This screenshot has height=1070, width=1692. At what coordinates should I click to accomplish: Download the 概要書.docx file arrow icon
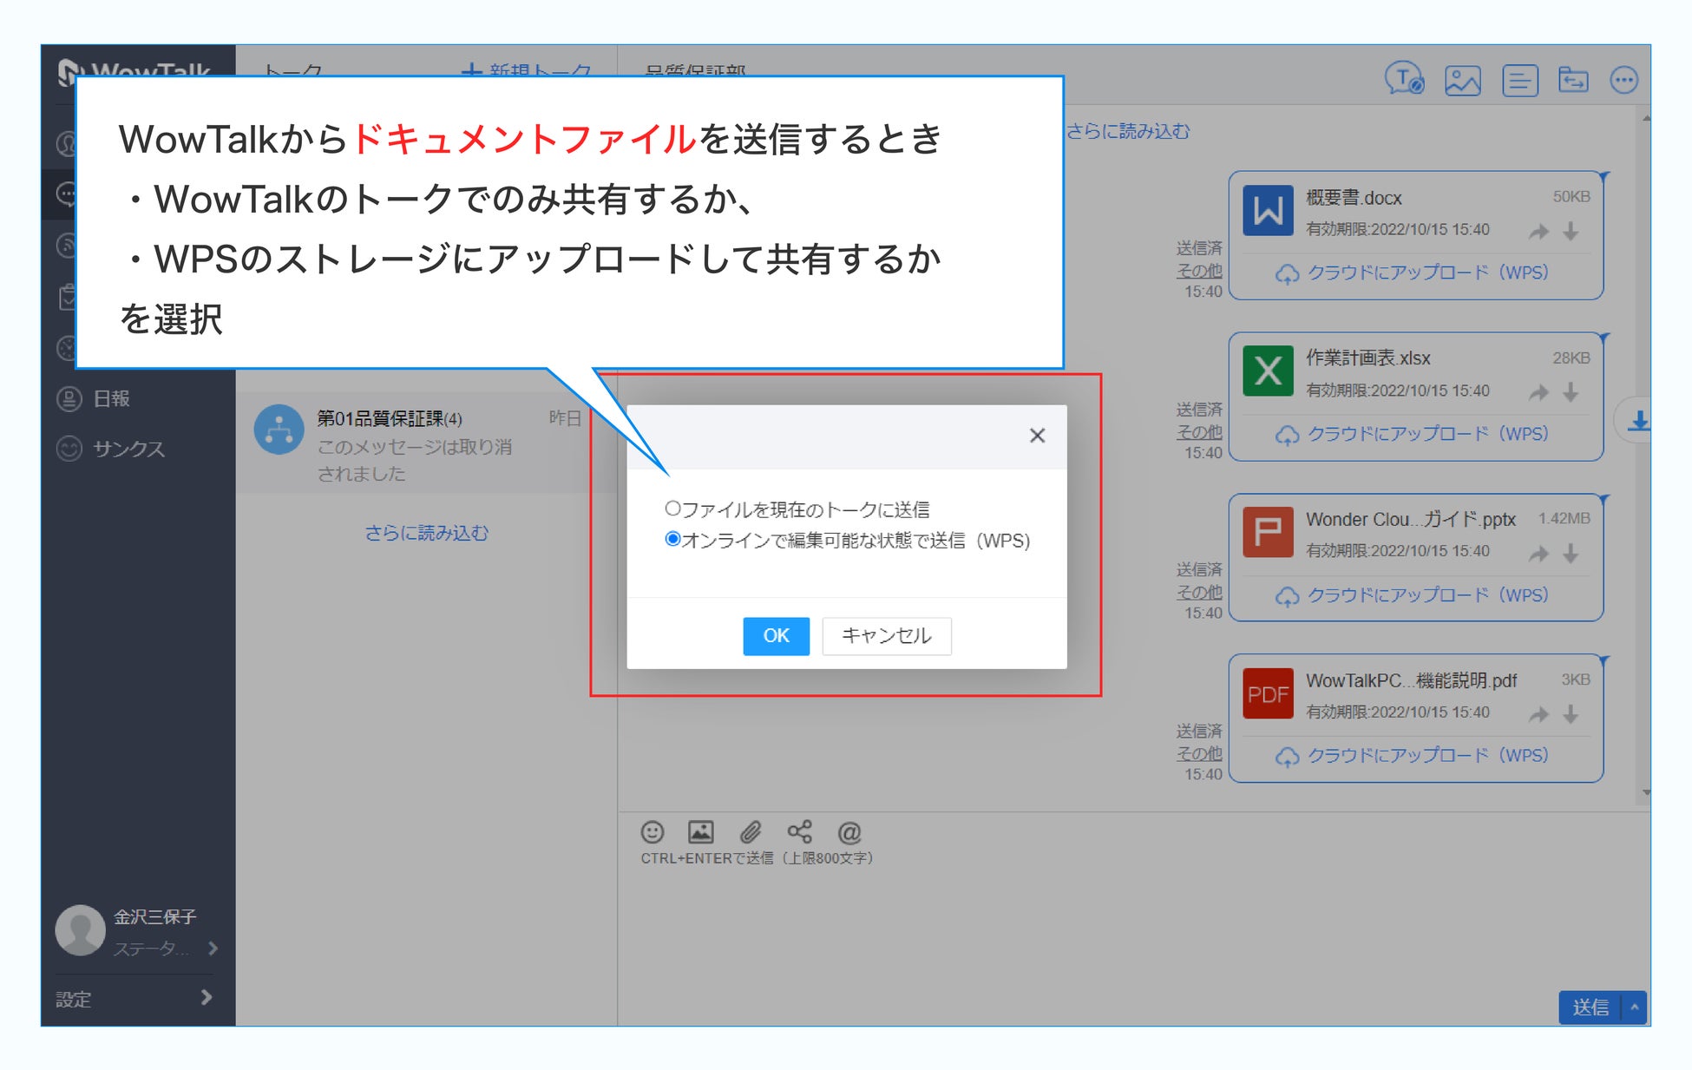pos(1571,232)
